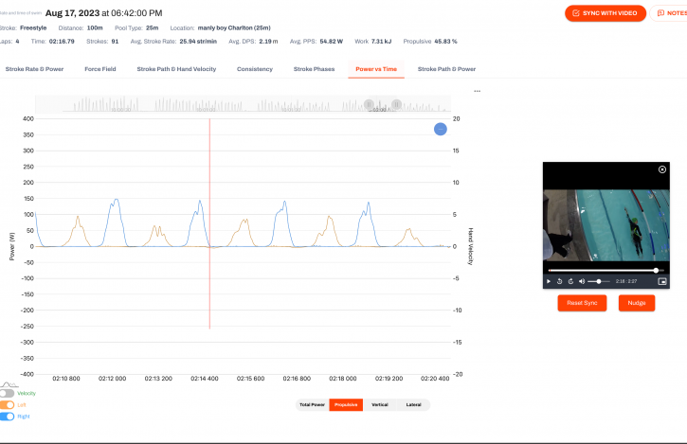
Task: Click the Strokes value '91'
Action: (115, 42)
